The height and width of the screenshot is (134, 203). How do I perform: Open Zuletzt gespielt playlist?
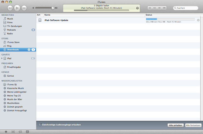(x=15, y=107)
